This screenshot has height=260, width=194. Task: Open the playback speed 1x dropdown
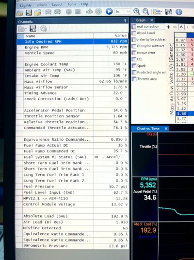pyautogui.click(x=123, y=12)
